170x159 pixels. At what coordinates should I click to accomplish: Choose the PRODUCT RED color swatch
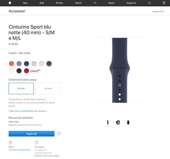[x=26, y=71]
